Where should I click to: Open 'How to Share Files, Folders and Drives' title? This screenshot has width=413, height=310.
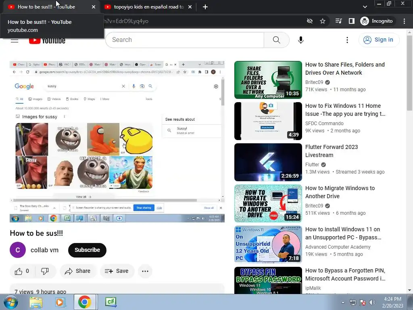click(345, 69)
